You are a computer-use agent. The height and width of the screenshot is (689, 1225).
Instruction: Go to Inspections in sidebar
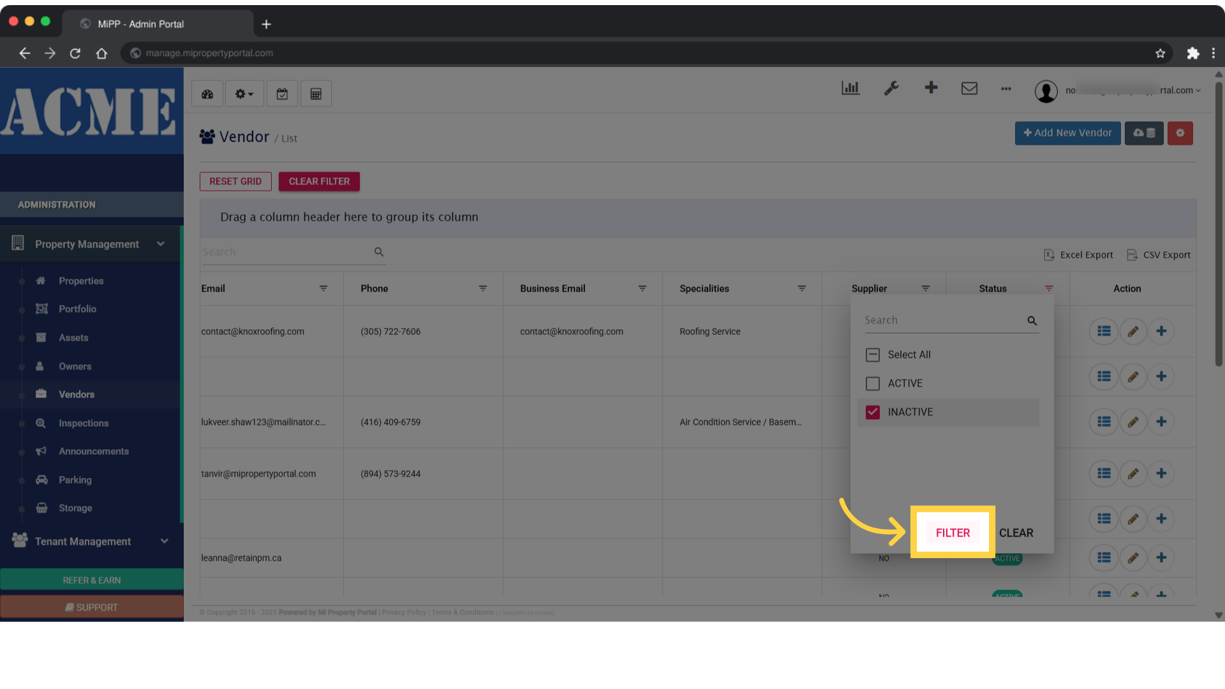pyautogui.click(x=84, y=423)
